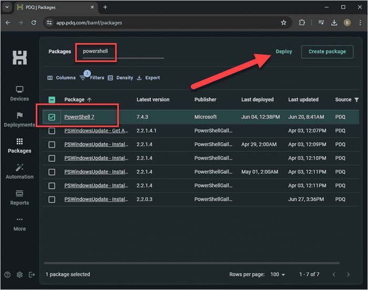Screen dimensions: 368x290
Task: Sort by Latest version column header
Action: click(x=153, y=100)
